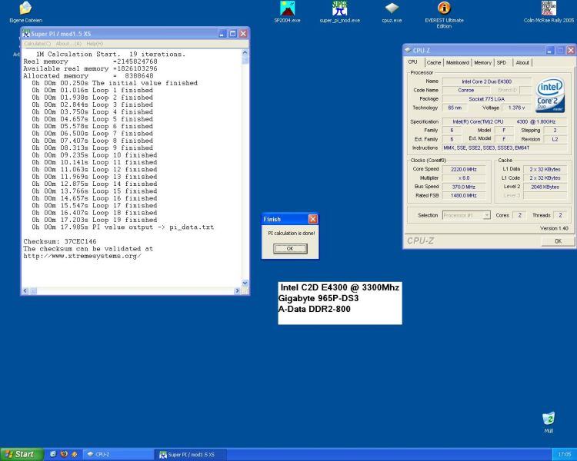577x461 pixels.
Task: Click the CPU-Z title bar diamond icon
Action: tap(408, 50)
